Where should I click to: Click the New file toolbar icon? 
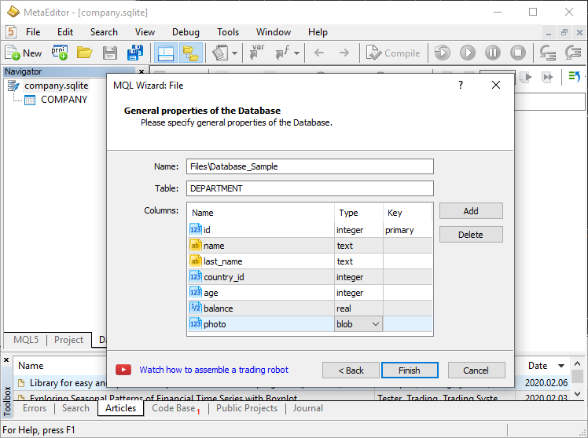tap(23, 53)
